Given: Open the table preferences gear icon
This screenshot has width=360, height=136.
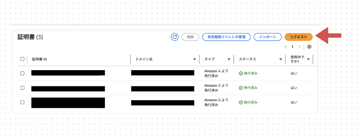Looking at the screenshot, I should (x=309, y=47).
